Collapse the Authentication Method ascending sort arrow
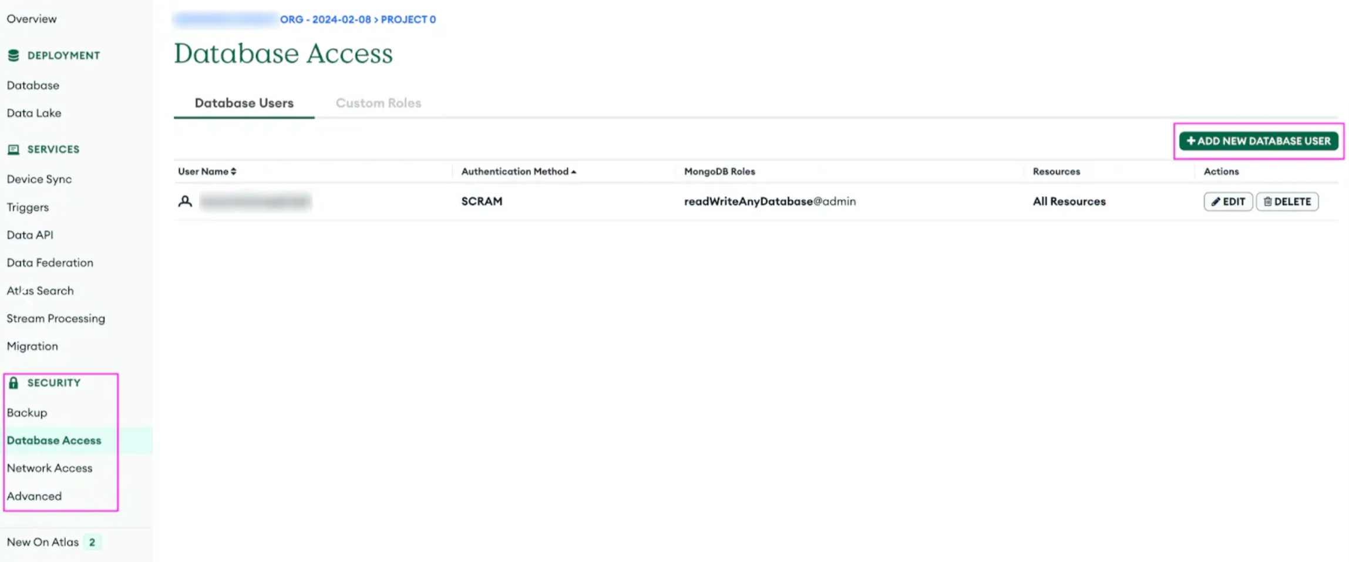The height and width of the screenshot is (562, 1349). [574, 171]
